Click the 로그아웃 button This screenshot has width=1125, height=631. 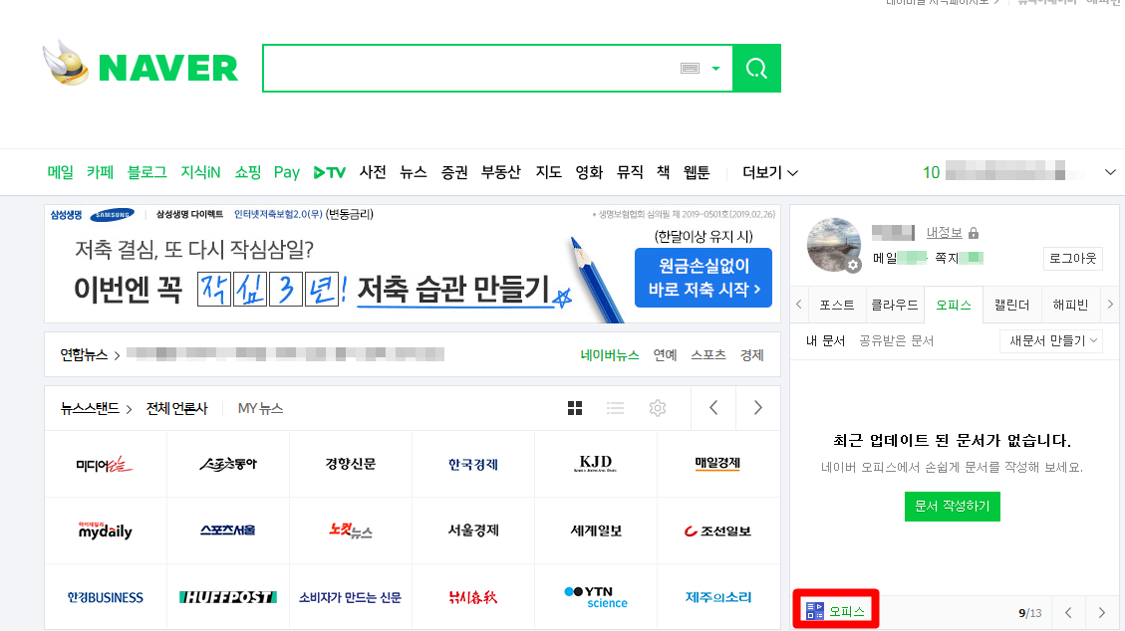click(x=1072, y=259)
